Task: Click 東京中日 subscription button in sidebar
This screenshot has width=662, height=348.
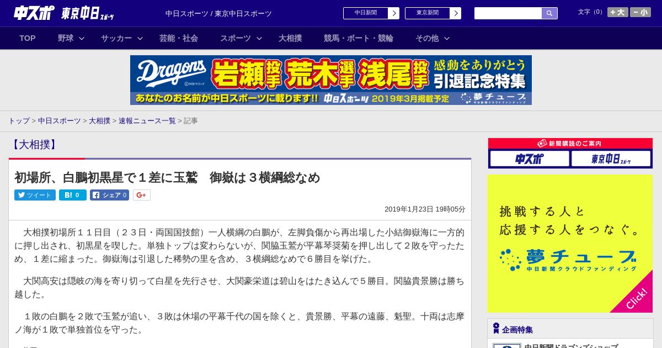Action: coord(611,159)
